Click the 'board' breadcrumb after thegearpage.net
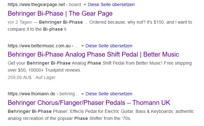Viewport: 204px width, 126px height. [75, 5]
